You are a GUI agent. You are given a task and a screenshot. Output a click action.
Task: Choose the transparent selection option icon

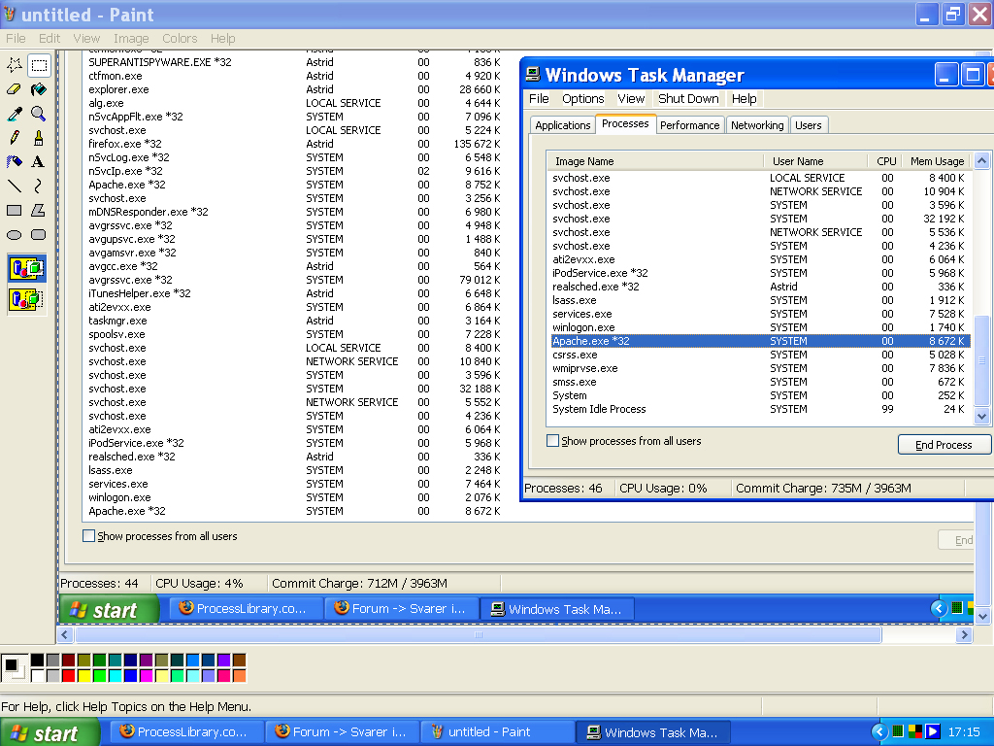[26, 299]
